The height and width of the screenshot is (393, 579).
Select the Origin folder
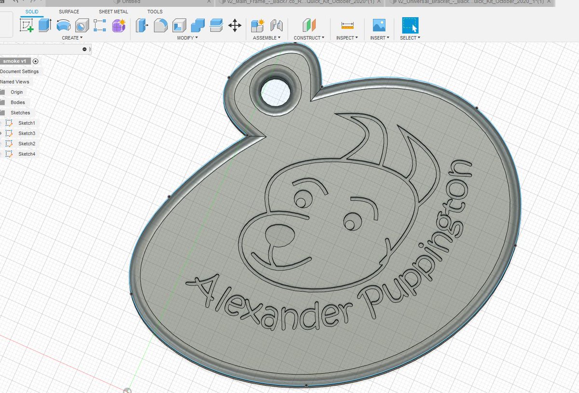16,92
